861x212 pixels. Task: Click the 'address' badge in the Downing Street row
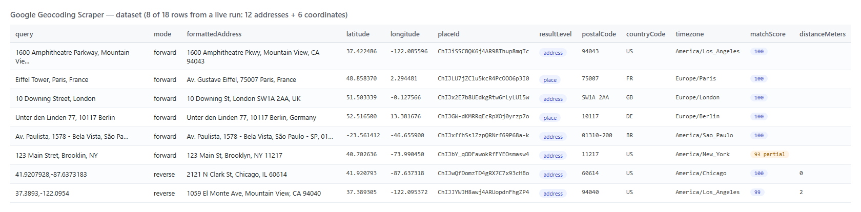(x=553, y=99)
